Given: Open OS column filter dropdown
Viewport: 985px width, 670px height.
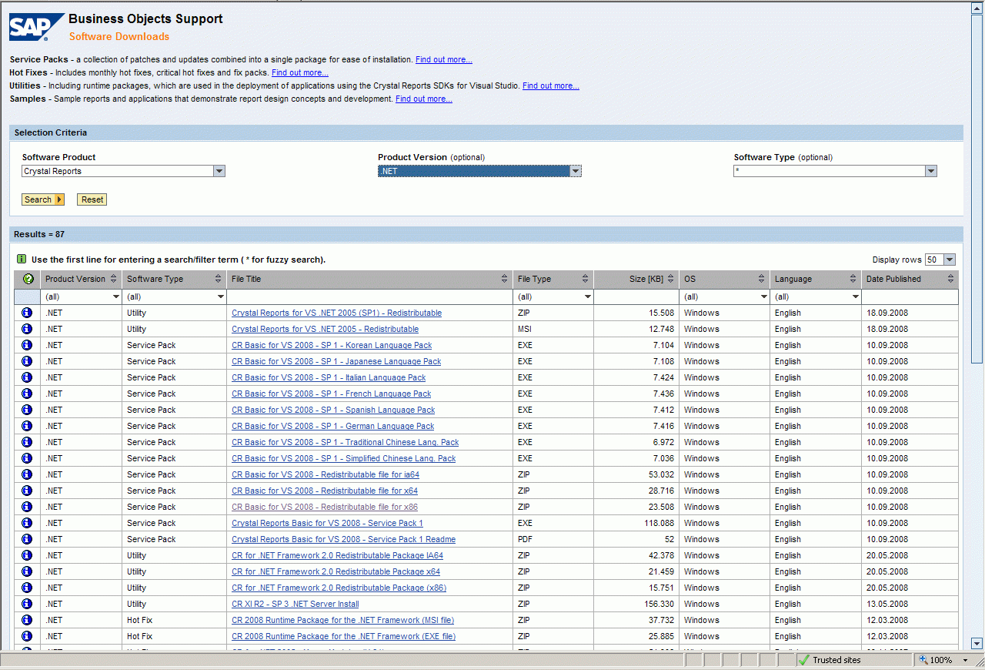Looking at the screenshot, I should 764,296.
